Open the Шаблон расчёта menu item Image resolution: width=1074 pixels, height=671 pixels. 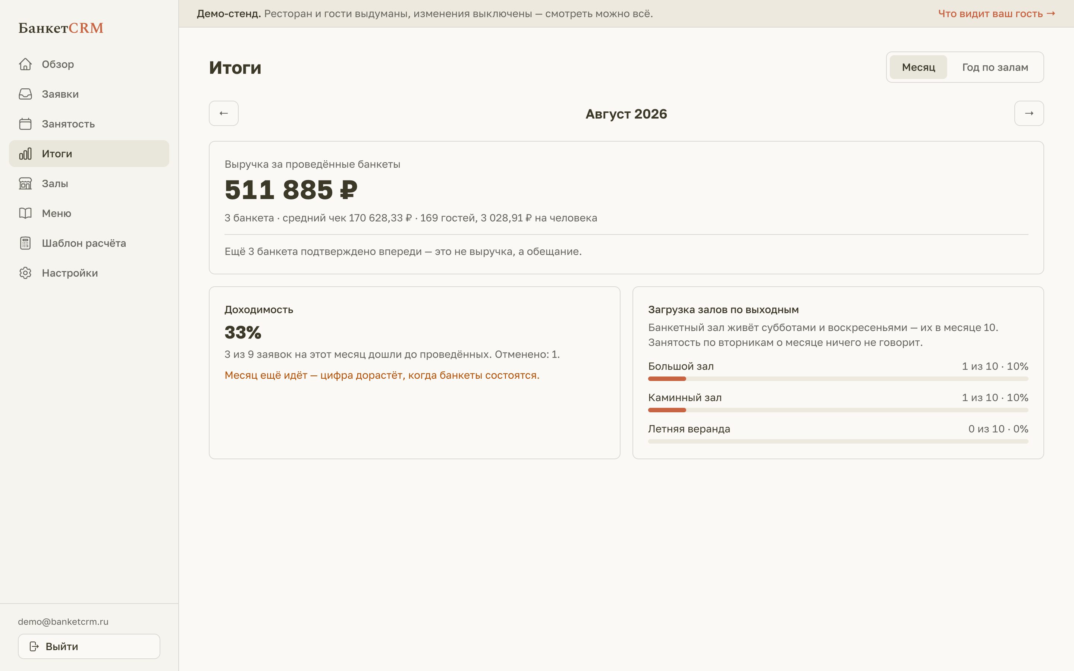[89, 243]
